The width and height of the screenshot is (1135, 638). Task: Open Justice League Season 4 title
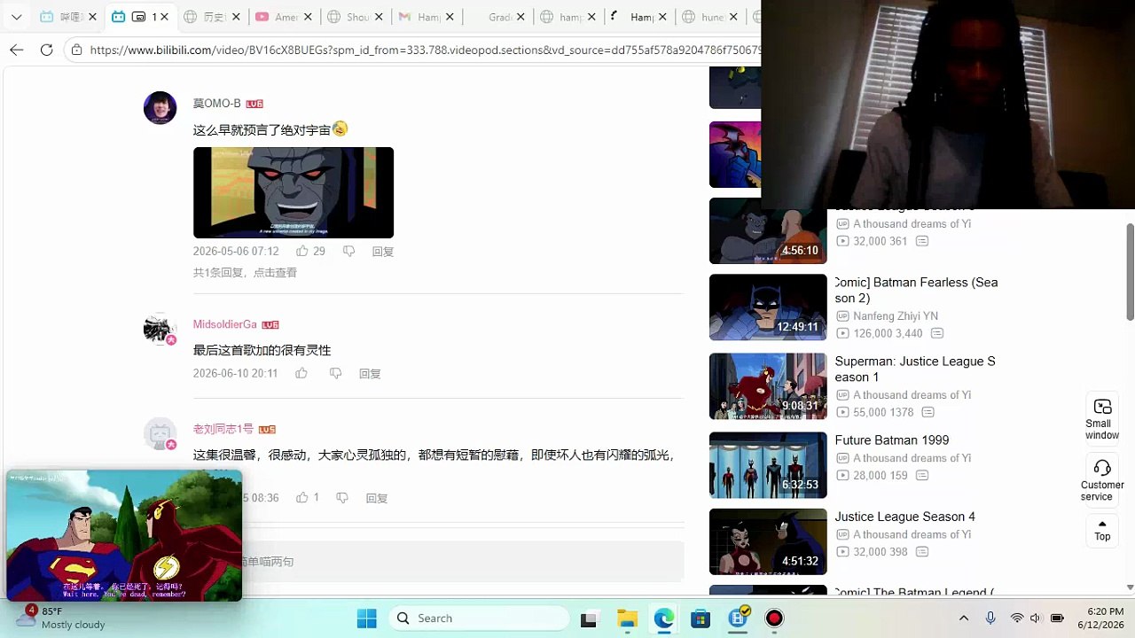(x=904, y=517)
